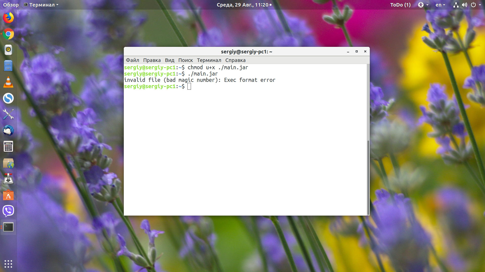Open the Справка help menu
This screenshot has height=272, width=485.
tap(235, 60)
